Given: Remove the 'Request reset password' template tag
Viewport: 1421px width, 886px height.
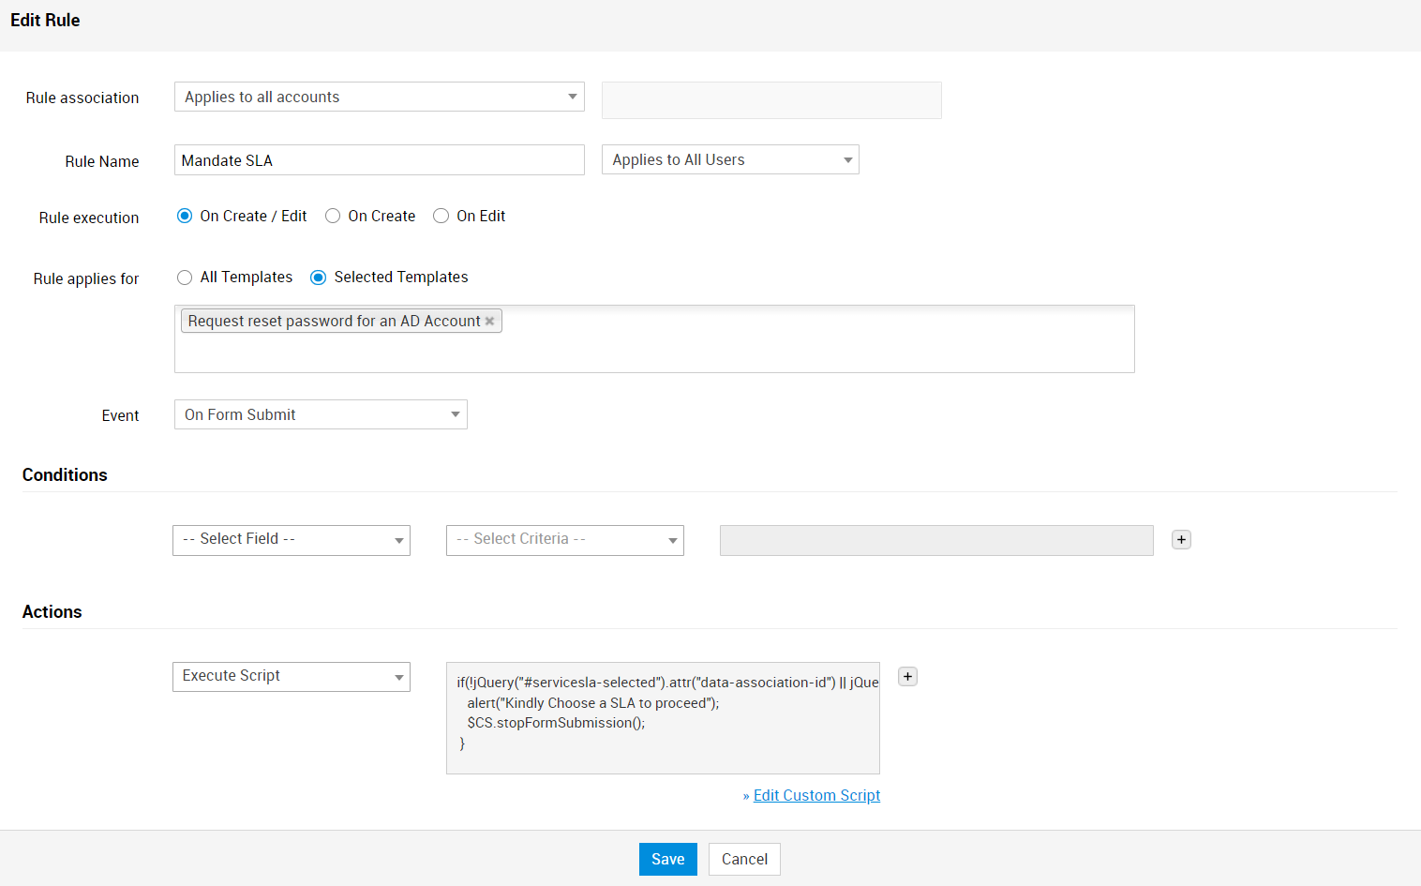Looking at the screenshot, I should click(x=489, y=322).
